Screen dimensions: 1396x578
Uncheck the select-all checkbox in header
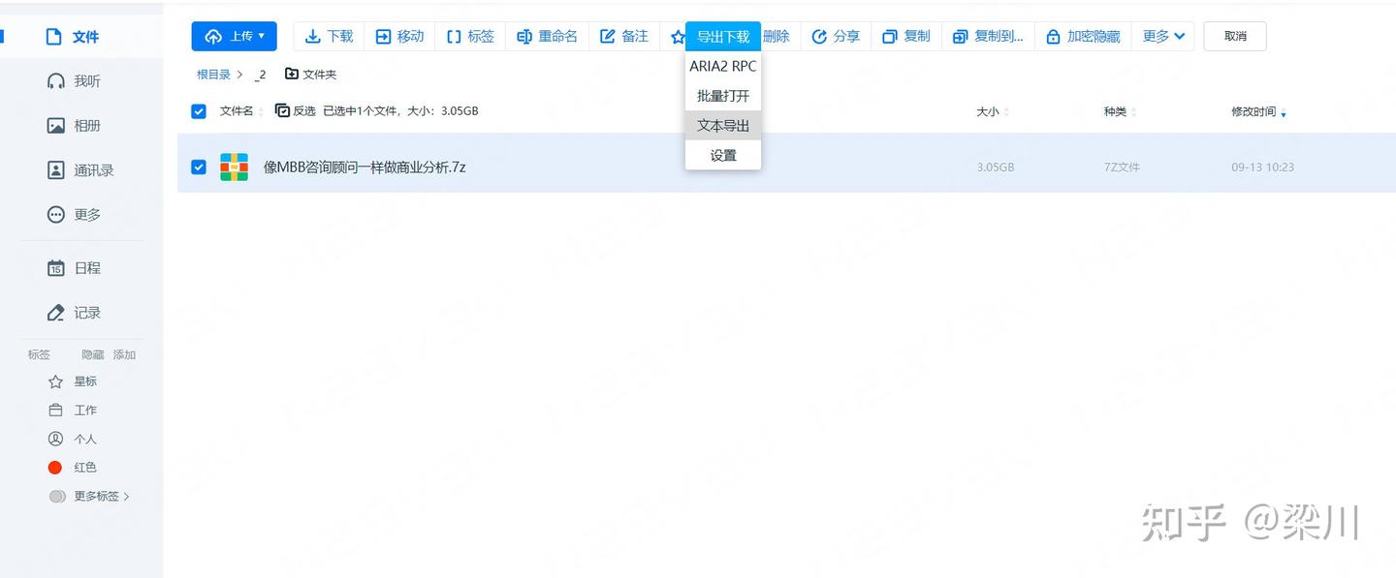click(x=198, y=110)
